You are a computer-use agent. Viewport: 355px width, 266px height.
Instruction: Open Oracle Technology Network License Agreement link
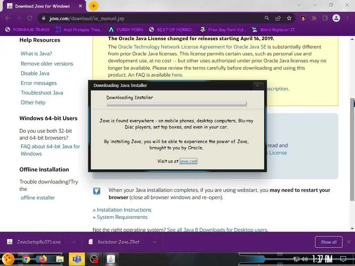(x=192, y=47)
